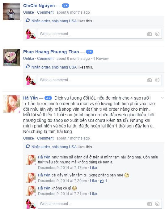Click thumbs-up count on 7:20pm comment
This screenshot has height=209, width=165.
104,181
